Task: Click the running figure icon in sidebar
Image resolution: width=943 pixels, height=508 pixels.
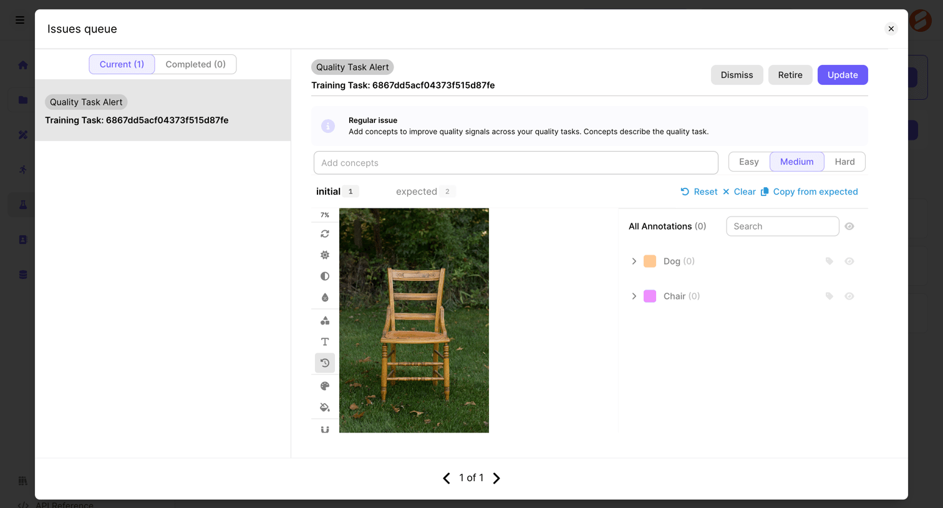Action: (x=23, y=170)
